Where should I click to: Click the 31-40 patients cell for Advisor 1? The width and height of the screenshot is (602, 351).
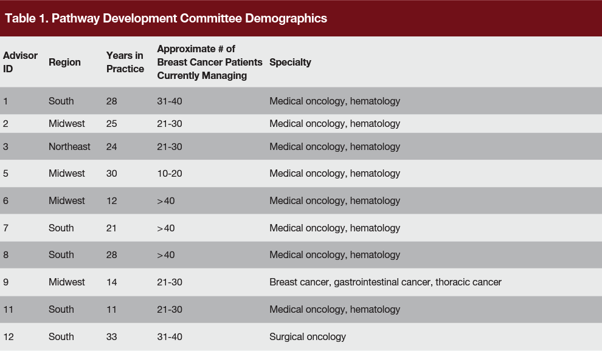(170, 101)
